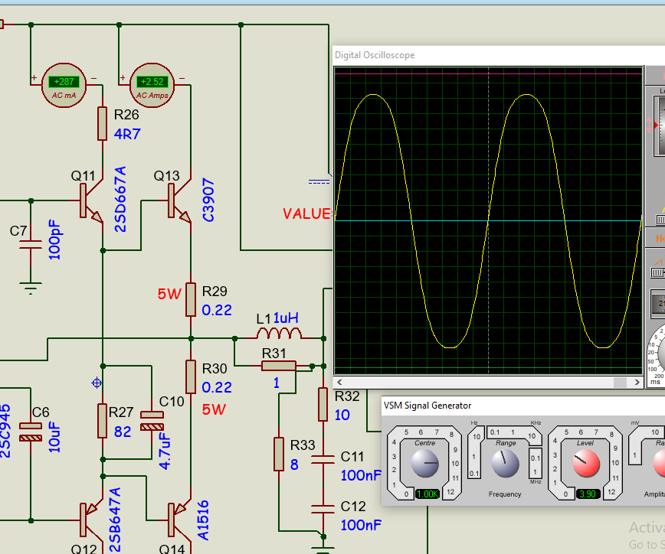The image size is (665, 554).
Task: Click the blue origin marker crosshair
Action: (97, 383)
